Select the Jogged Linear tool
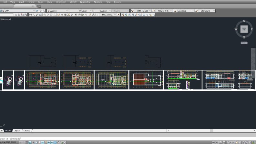The height and width of the screenshot is (144, 256). (x=86, y=15)
